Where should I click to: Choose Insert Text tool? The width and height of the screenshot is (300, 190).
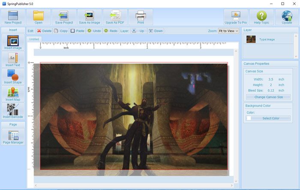[13, 59]
